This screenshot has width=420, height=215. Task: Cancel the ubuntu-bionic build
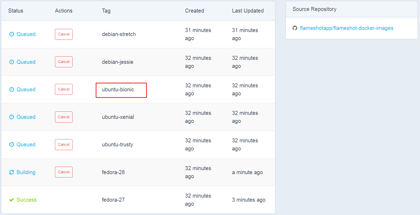[x=64, y=89]
